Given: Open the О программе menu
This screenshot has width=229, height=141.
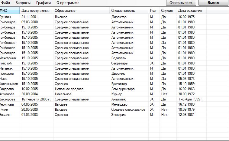Looking at the screenshot, I should tap(68, 3).
